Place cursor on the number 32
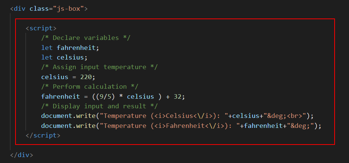 (179, 96)
